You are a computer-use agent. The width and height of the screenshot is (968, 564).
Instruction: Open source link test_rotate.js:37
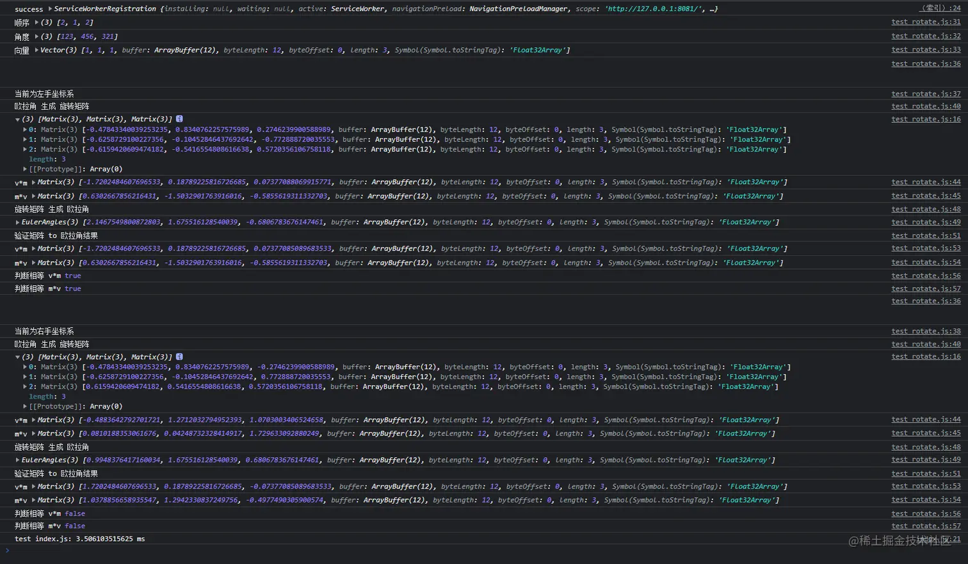coord(926,93)
